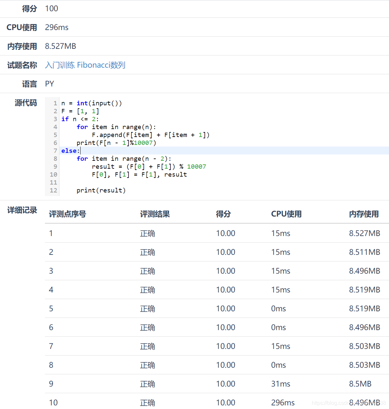Click the CPU使用 column header in the table

(286, 214)
